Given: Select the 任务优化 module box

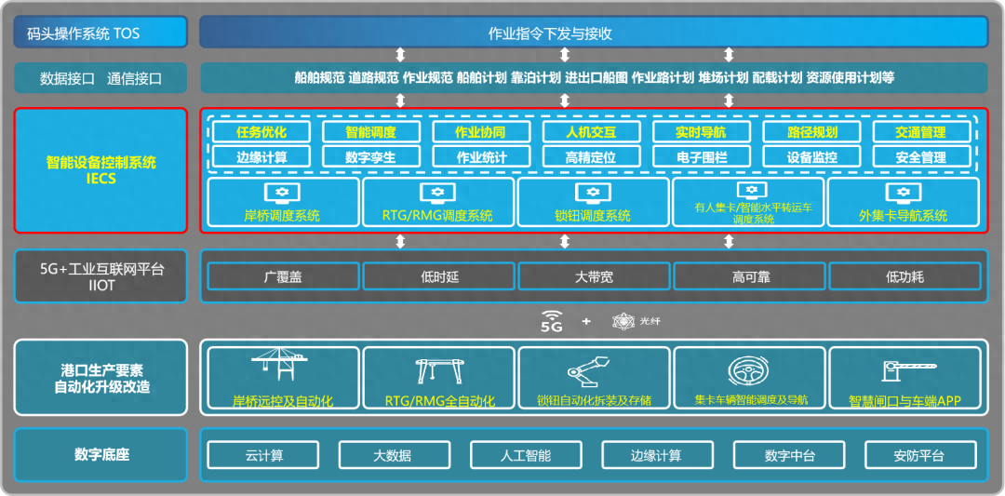Looking at the screenshot, I should pos(261,132).
